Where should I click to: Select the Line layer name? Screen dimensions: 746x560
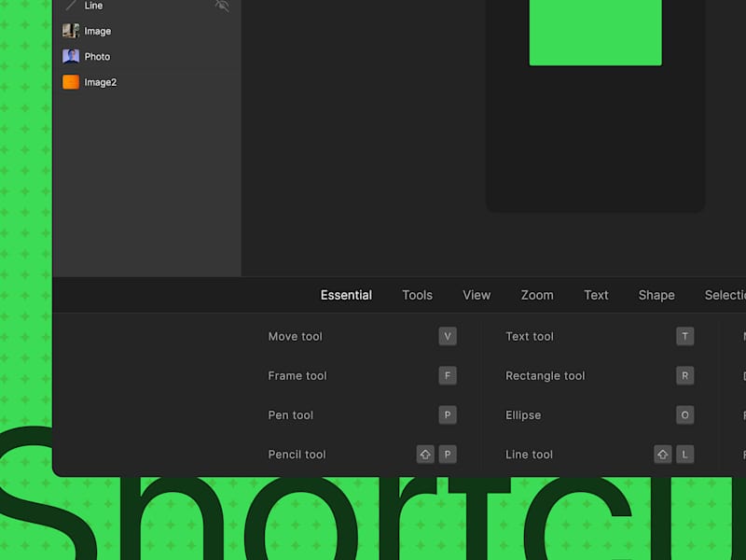click(x=93, y=6)
